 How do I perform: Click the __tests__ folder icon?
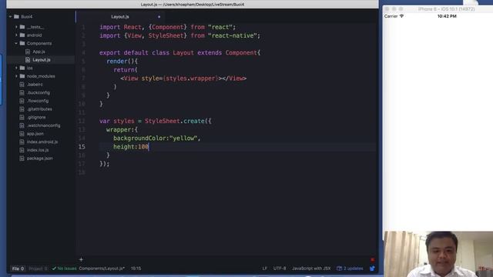[22, 27]
